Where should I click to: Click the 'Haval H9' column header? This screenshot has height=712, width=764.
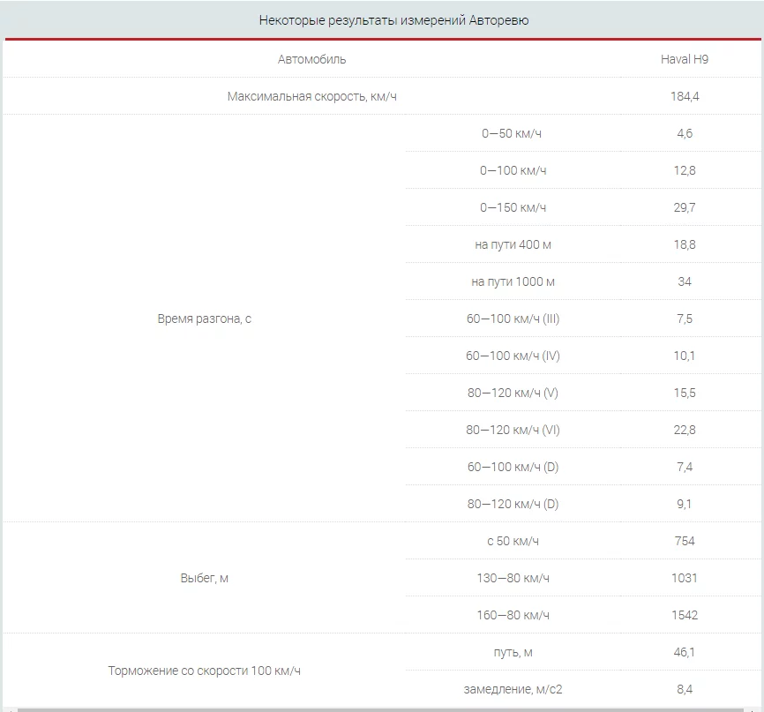(684, 59)
